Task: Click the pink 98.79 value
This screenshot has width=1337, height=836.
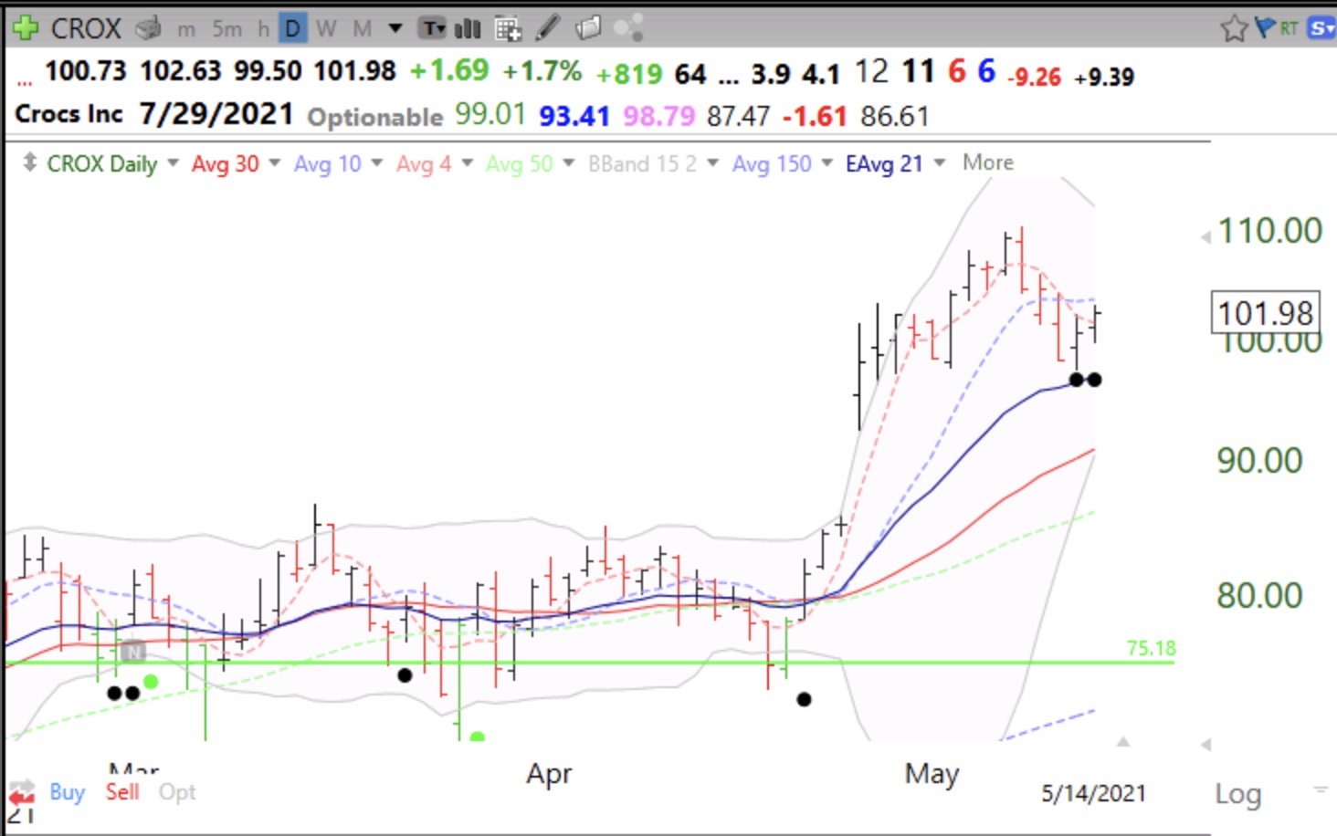Action: pyautogui.click(x=658, y=117)
